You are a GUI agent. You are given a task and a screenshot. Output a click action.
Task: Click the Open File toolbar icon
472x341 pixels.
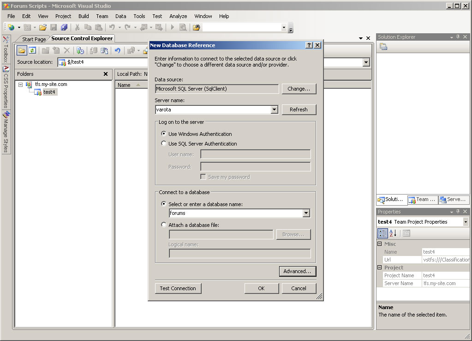(x=43, y=27)
